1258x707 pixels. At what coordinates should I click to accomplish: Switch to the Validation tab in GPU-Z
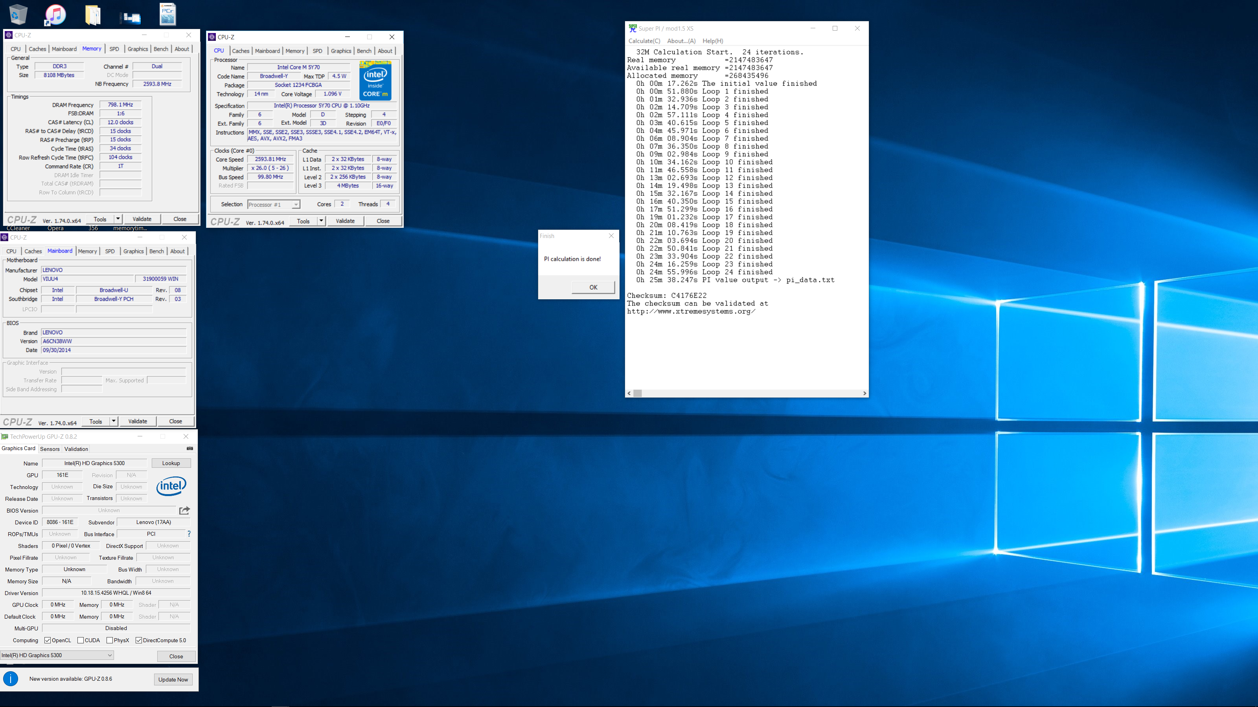tap(76, 449)
